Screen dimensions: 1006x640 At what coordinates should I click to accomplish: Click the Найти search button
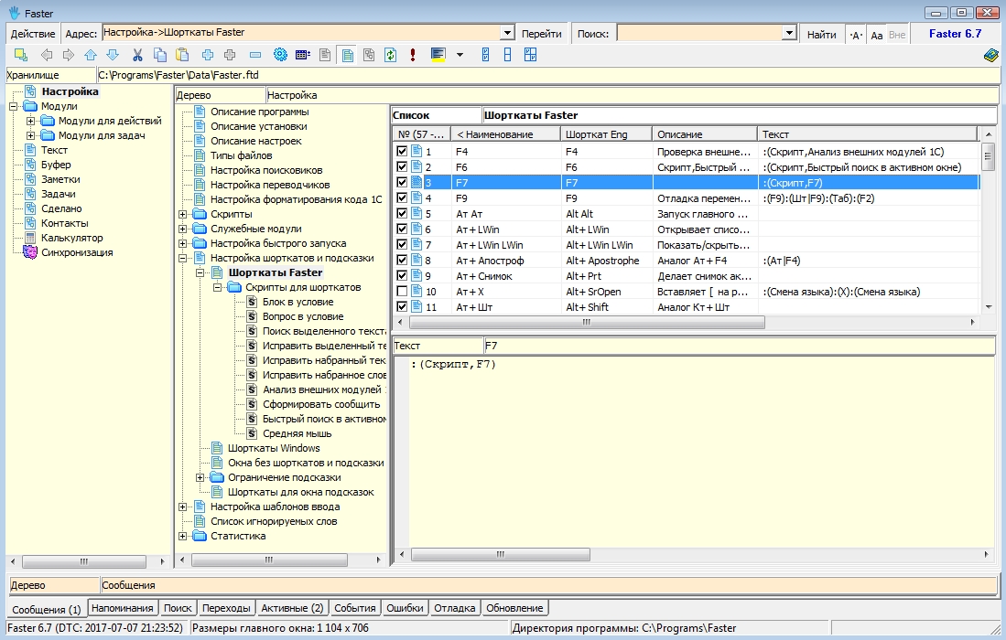coord(822,35)
